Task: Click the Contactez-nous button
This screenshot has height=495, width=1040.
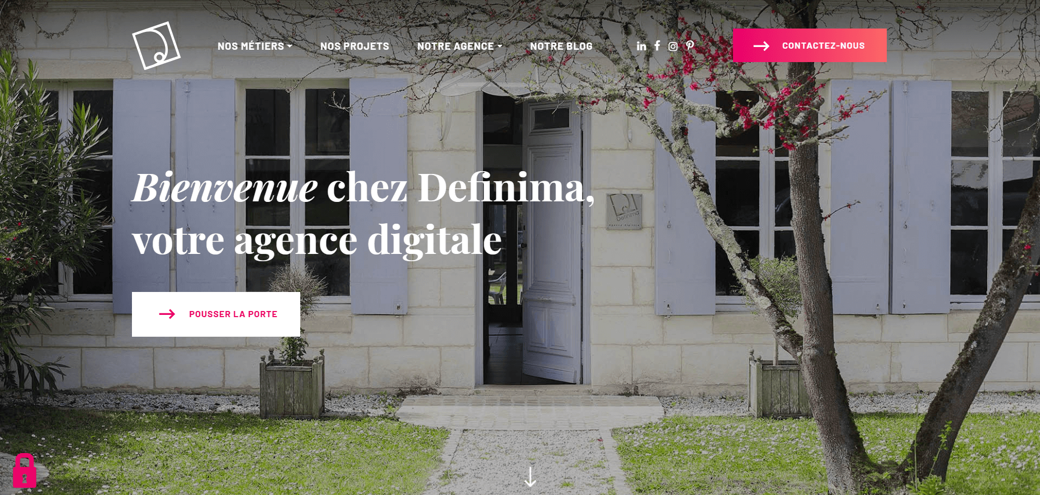Action: pyautogui.click(x=810, y=45)
